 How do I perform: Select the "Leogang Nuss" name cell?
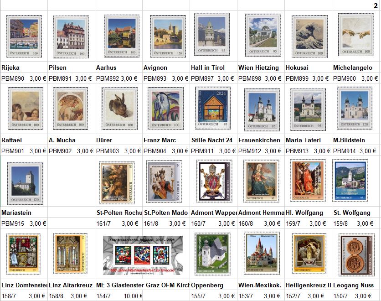[x=356, y=285]
